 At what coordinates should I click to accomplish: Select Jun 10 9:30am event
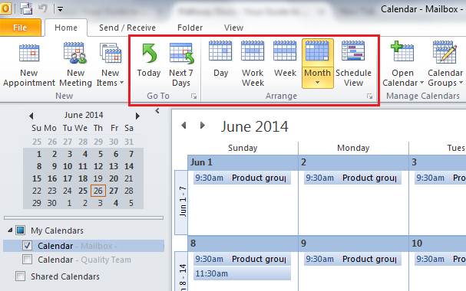441,259
